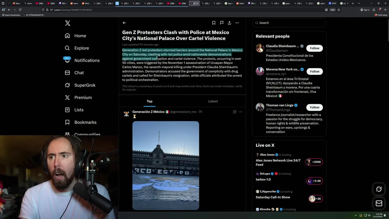Click in the X Search field
The image size is (389, 219).
(289, 23)
